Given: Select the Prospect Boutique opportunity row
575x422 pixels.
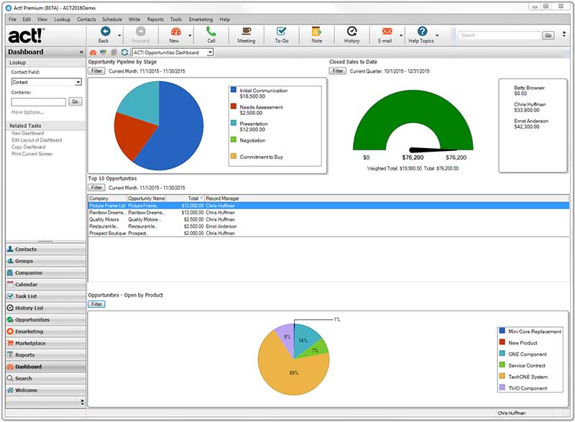Looking at the screenshot, I should click(328, 233).
